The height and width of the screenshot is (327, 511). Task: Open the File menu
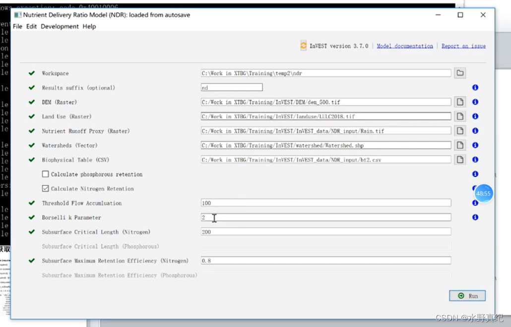[17, 26]
